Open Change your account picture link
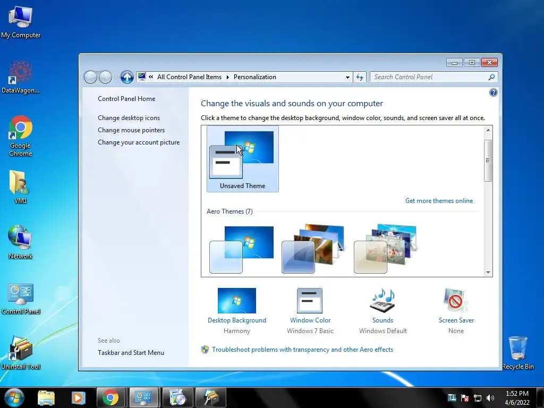Image resolution: width=544 pixels, height=408 pixels. click(139, 142)
